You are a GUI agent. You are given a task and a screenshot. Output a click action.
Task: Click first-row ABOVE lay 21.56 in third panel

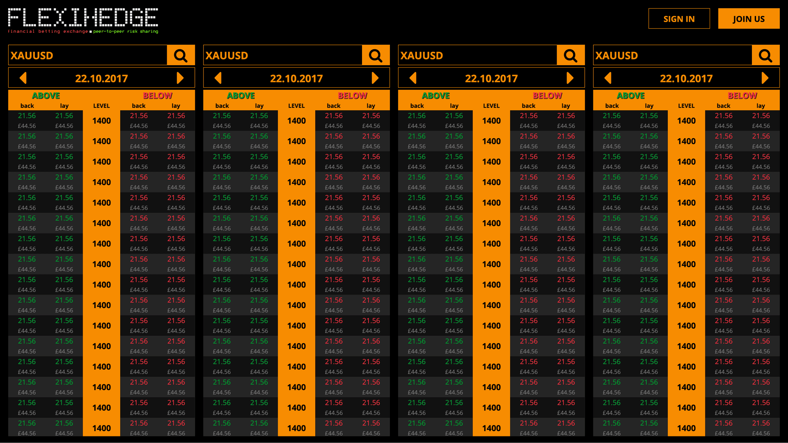pos(454,116)
